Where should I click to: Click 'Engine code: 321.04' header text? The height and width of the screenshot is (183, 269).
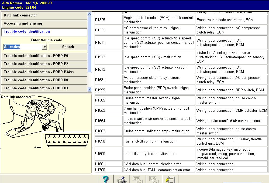(19, 7)
